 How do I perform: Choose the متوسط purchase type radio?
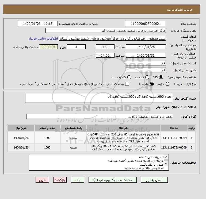point(152,84)
